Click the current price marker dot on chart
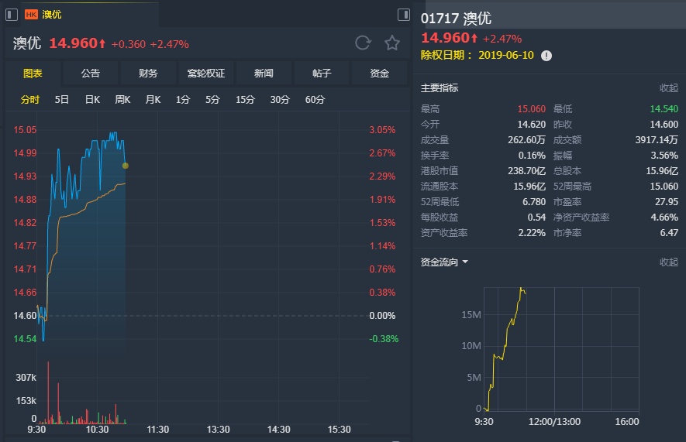The width and height of the screenshot is (686, 442). (126, 166)
